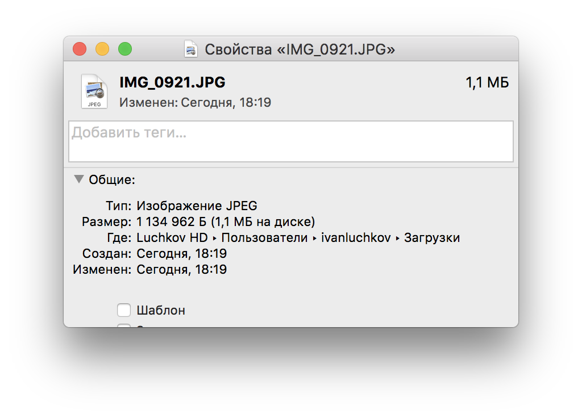Click the 1 134 962 Б size value
This screenshot has width=582, height=418.
[171, 221]
